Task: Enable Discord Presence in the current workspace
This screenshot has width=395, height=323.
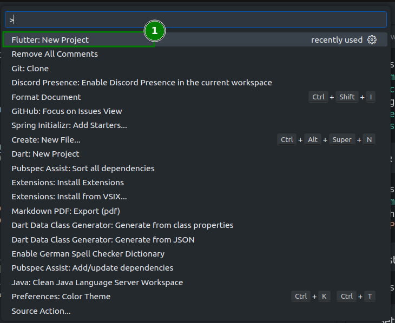Action: click(x=142, y=83)
